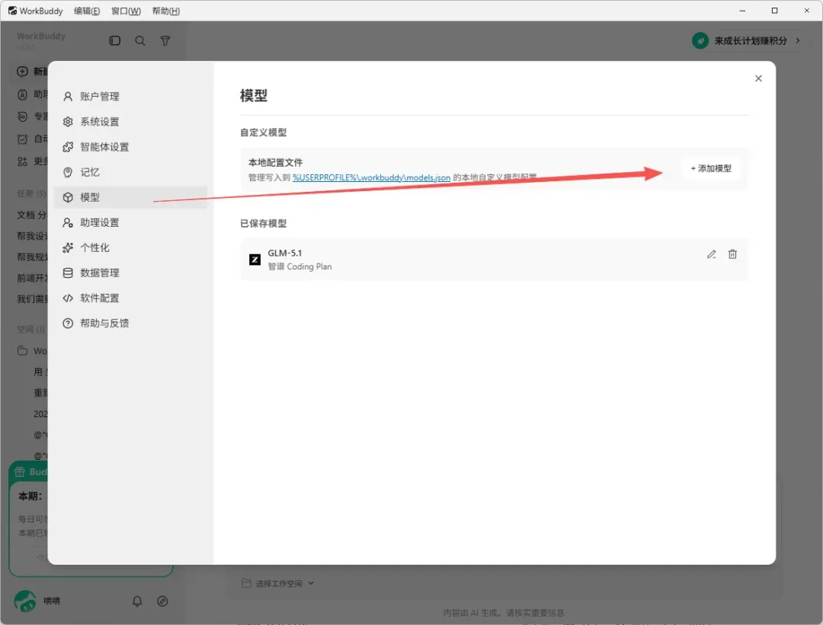The height and width of the screenshot is (625, 823).
Task: Click the user avatar at bottom left
Action: click(x=24, y=601)
